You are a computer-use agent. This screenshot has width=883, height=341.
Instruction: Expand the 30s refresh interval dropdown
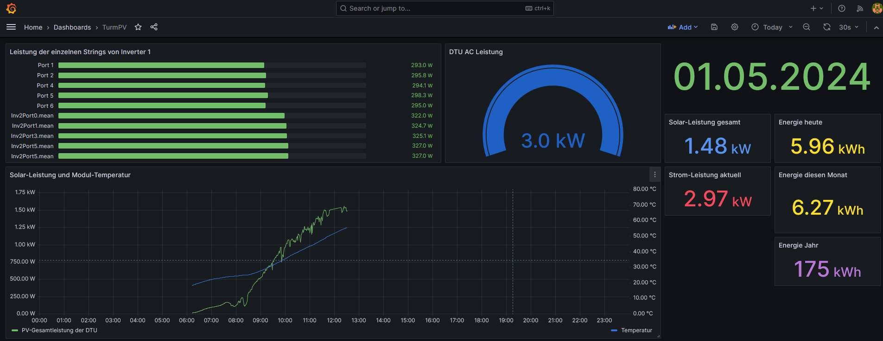click(x=849, y=27)
